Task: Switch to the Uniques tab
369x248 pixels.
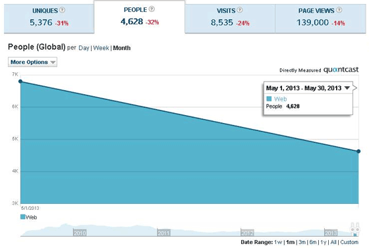Action: coord(49,18)
